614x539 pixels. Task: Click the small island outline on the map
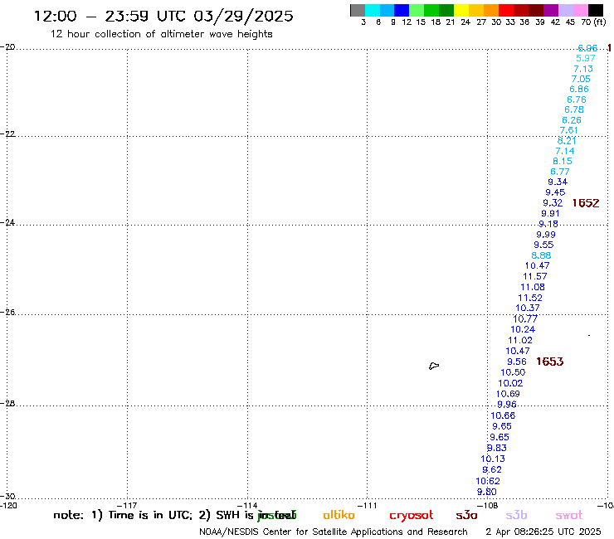point(434,366)
